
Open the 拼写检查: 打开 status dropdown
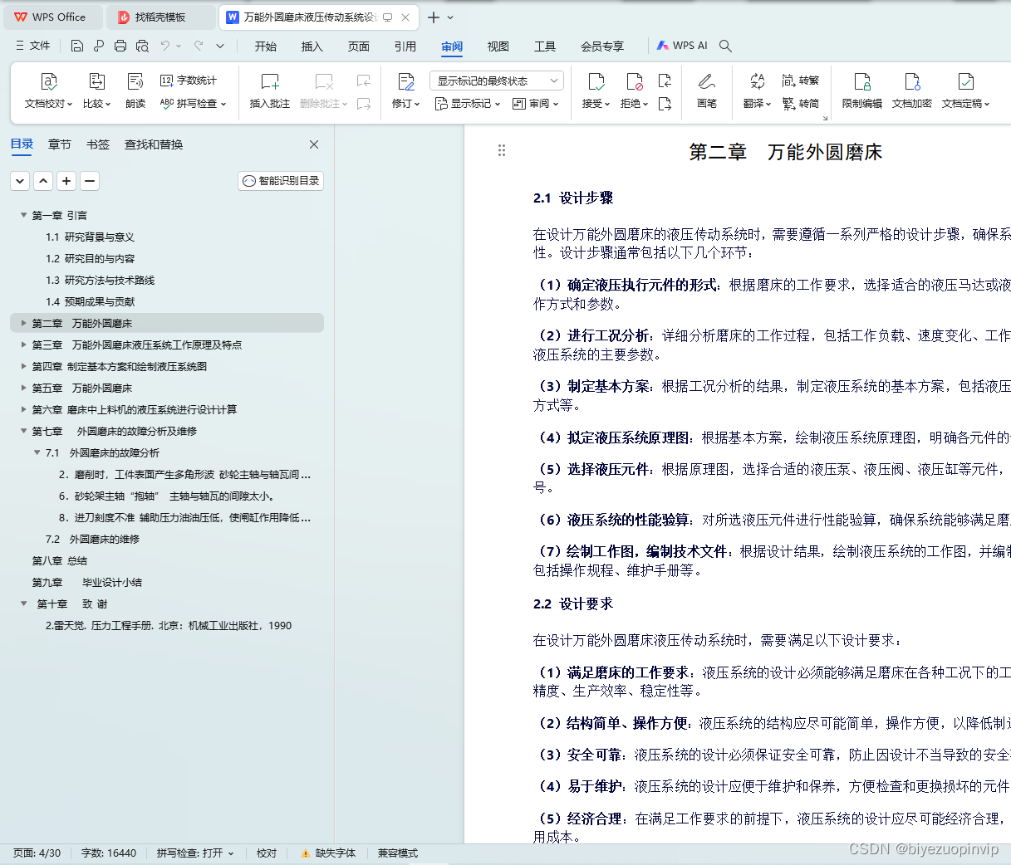point(195,853)
